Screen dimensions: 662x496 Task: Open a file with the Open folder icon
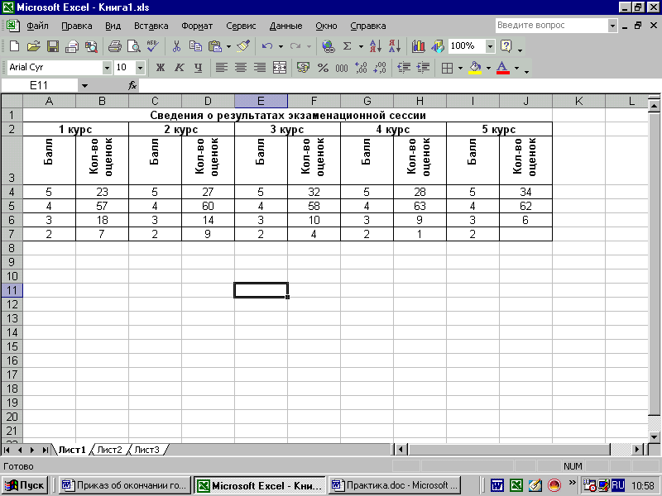coord(34,46)
